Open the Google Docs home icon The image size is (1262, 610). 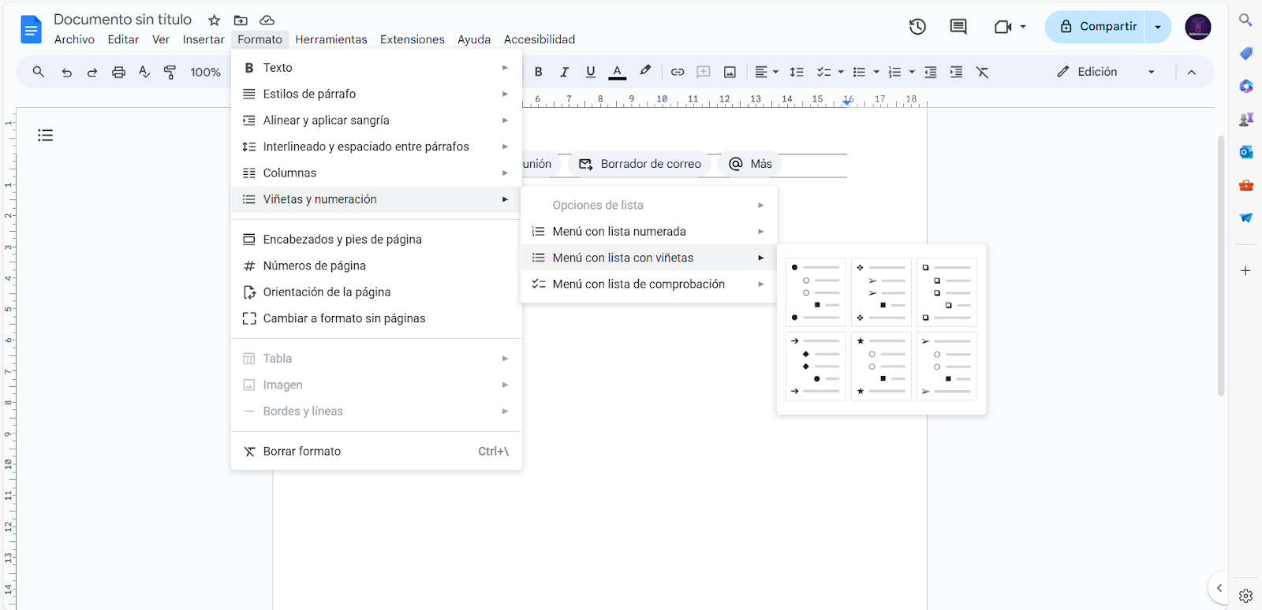[x=31, y=30]
